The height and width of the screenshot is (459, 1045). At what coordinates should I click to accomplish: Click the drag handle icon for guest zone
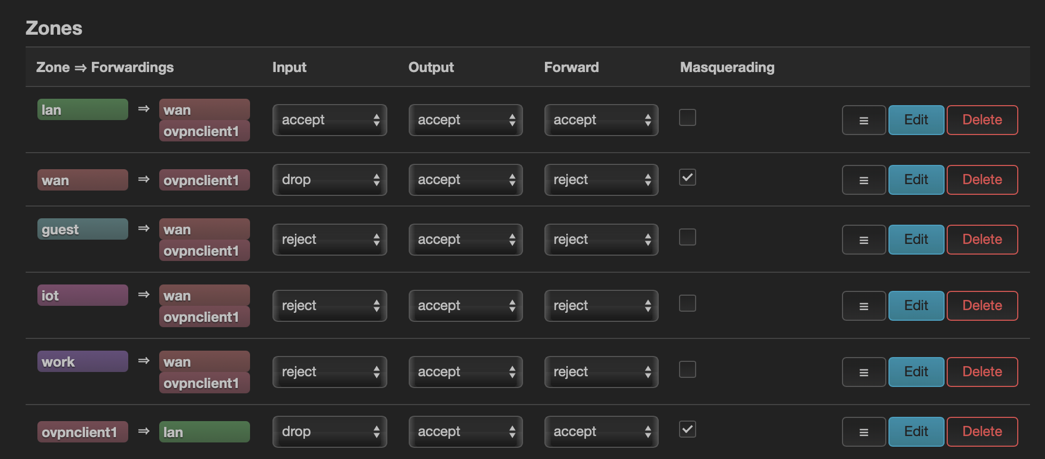point(863,240)
